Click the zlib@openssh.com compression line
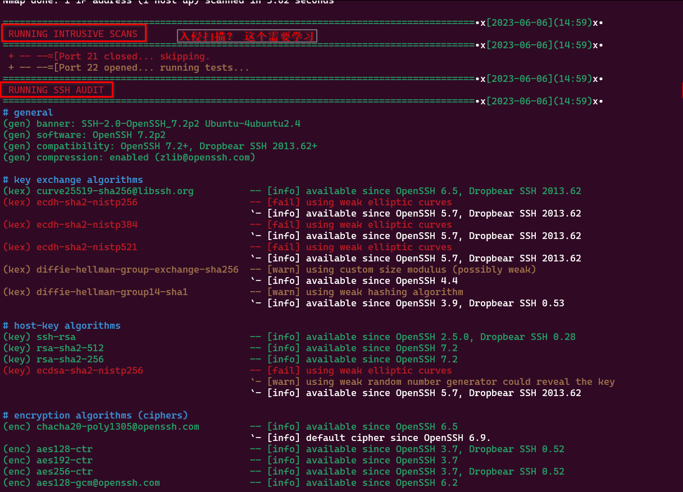Viewport: 683px width, 492px height. click(129, 157)
